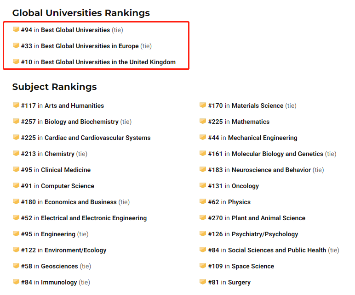Select the Immunology ranking link

59,282
